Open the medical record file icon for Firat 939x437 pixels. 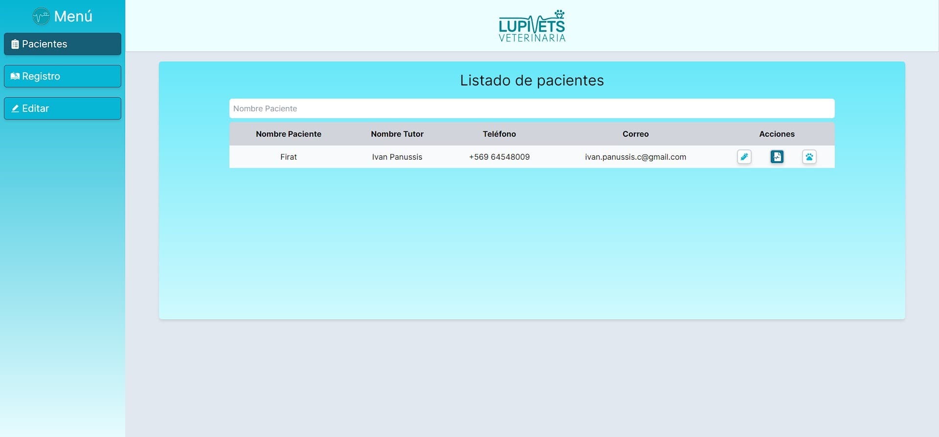[x=777, y=157]
